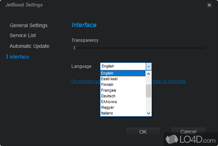Pick Ελληνικα from the language list

(123, 102)
